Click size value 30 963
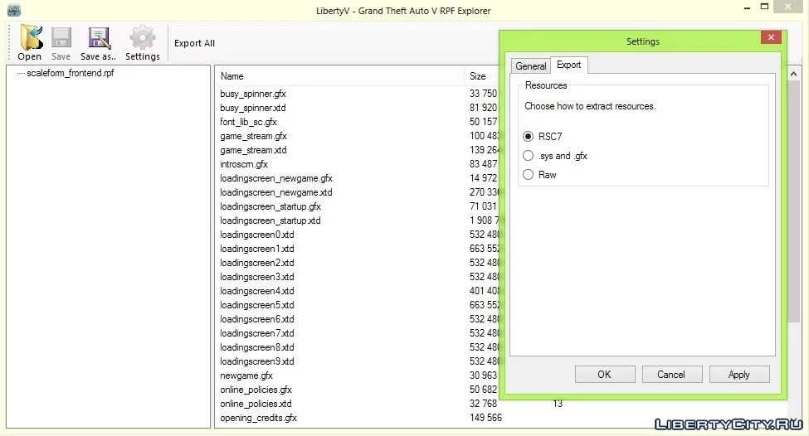Image resolution: width=809 pixels, height=436 pixels. [483, 375]
